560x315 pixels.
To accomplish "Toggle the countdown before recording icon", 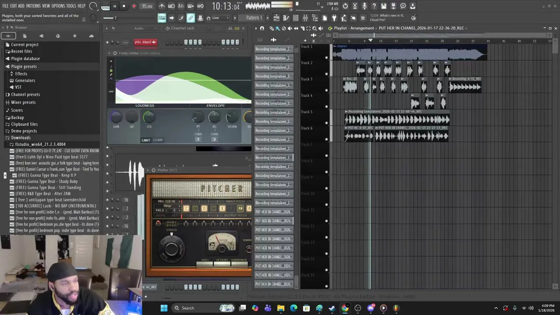I will [x=181, y=6].
